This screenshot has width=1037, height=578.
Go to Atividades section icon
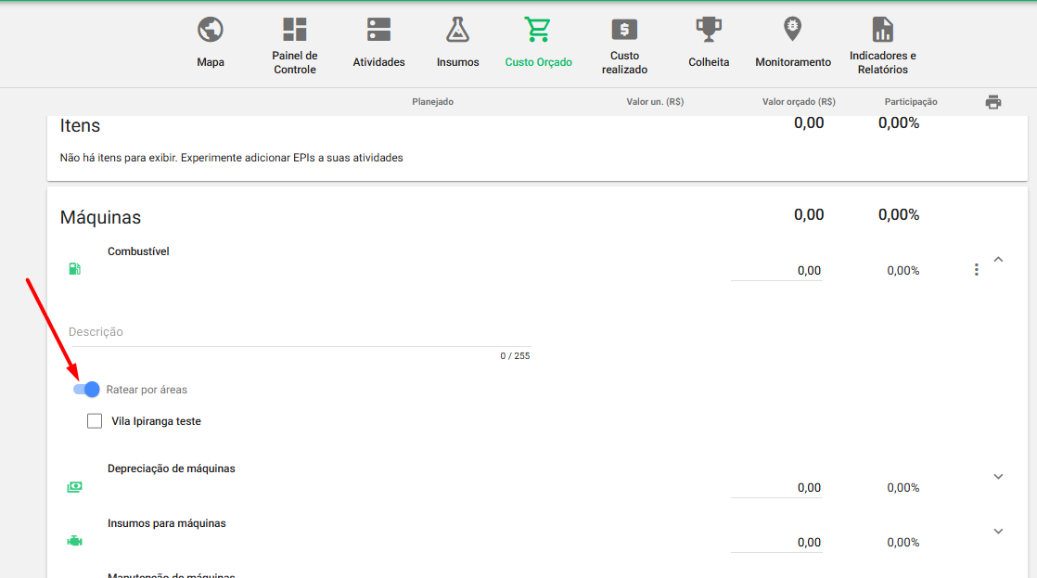(x=378, y=30)
